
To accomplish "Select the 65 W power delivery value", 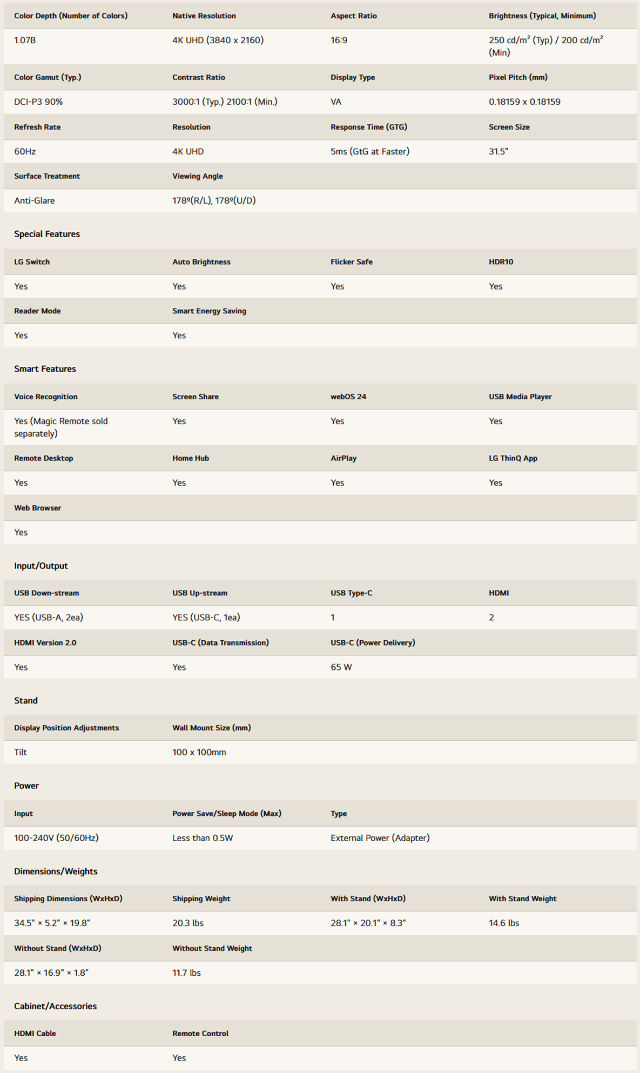I will 341,667.
